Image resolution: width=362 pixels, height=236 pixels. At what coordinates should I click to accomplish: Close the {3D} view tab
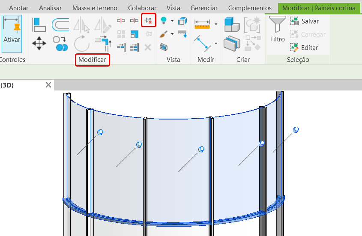pyautogui.click(x=48, y=85)
